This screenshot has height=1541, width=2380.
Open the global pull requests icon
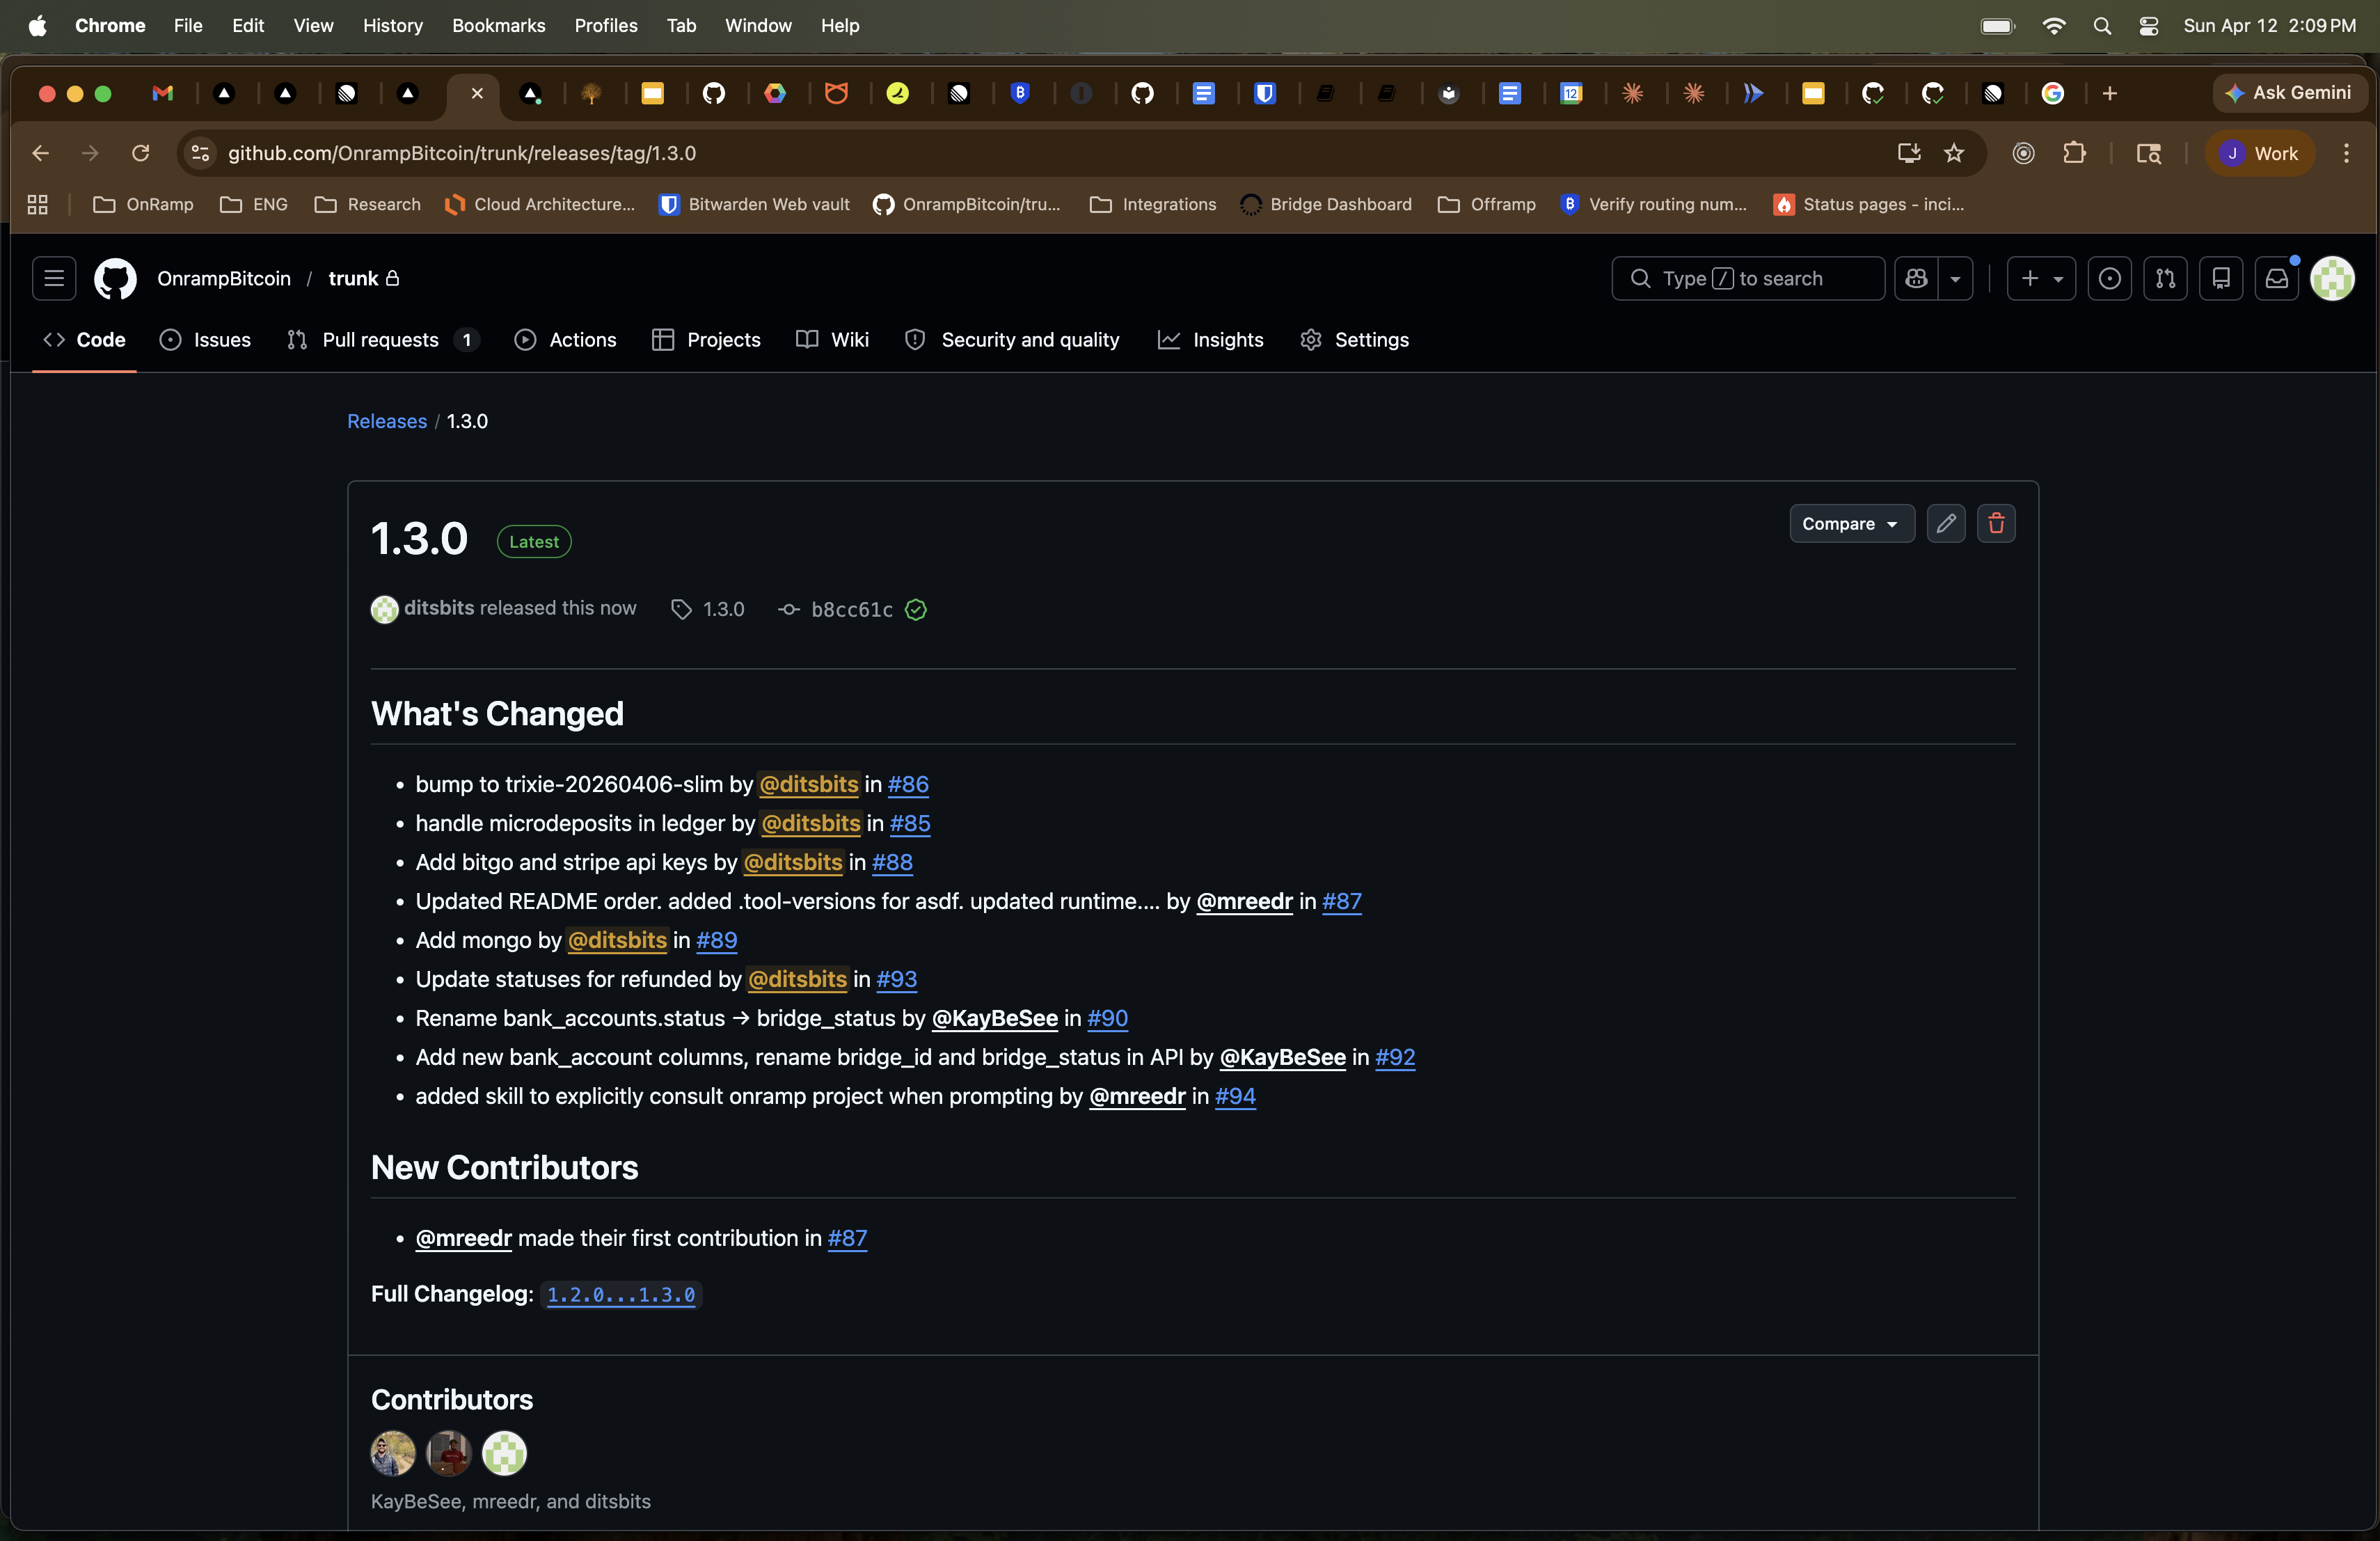click(2166, 278)
